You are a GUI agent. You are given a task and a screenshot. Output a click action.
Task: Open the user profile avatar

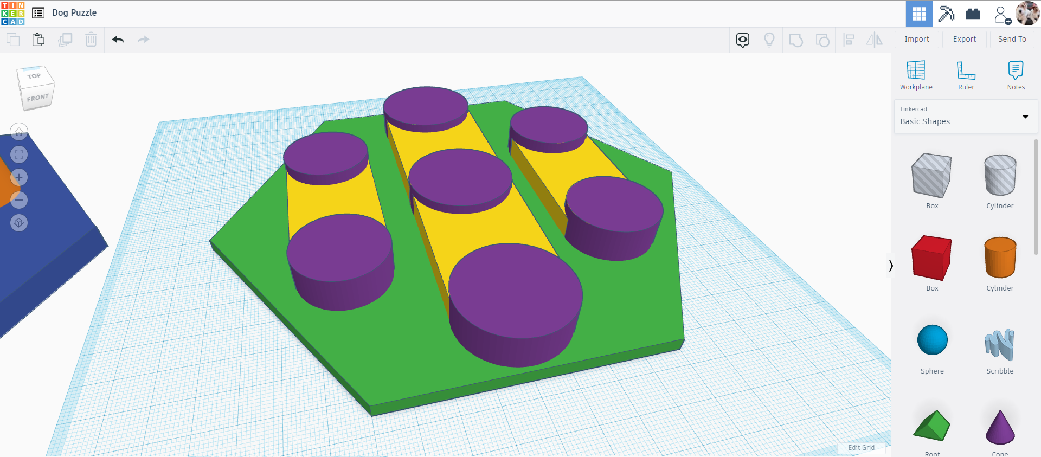pos(1027,13)
